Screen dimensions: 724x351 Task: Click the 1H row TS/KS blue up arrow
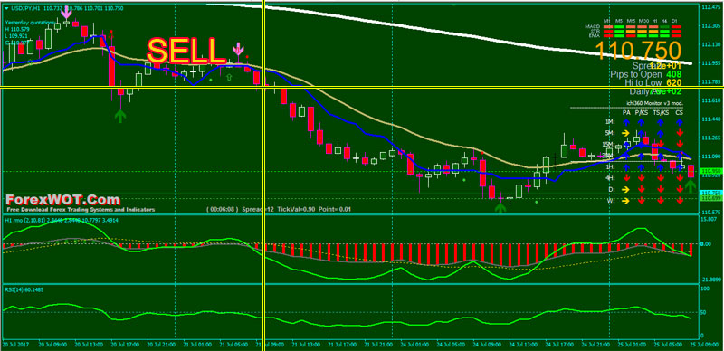pyautogui.click(x=661, y=166)
